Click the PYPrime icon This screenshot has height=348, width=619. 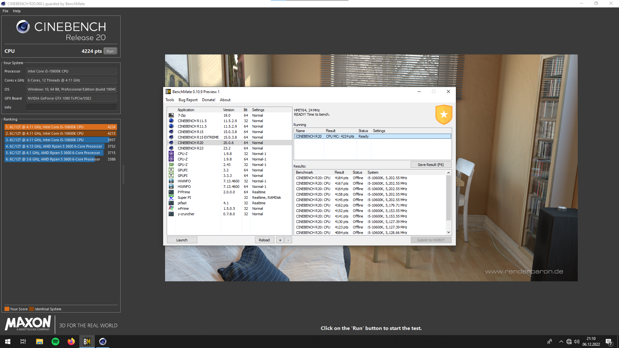coord(171,192)
